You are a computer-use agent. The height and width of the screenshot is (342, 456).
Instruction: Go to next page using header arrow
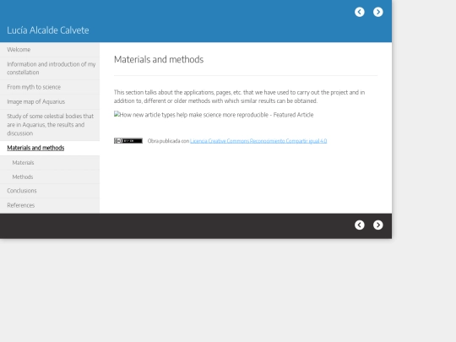378,12
